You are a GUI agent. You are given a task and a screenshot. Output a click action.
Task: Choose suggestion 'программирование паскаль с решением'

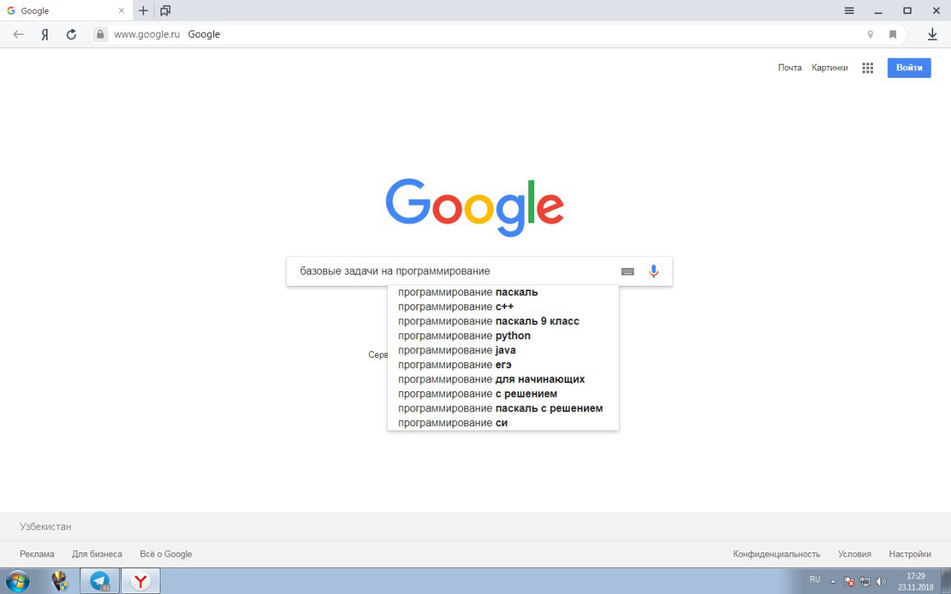(503, 408)
